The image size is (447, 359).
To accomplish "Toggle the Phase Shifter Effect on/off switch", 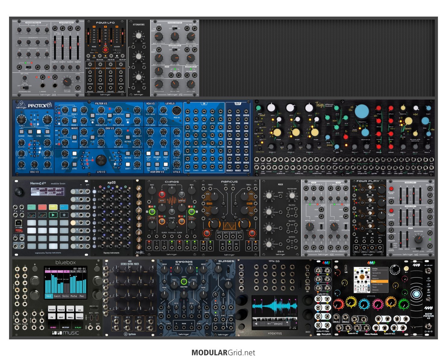I will (x=174, y=29).
